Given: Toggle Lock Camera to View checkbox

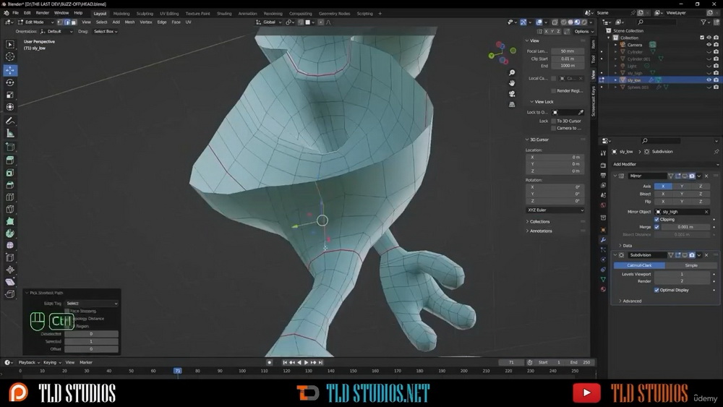Looking at the screenshot, I should [x=554, y=128].
